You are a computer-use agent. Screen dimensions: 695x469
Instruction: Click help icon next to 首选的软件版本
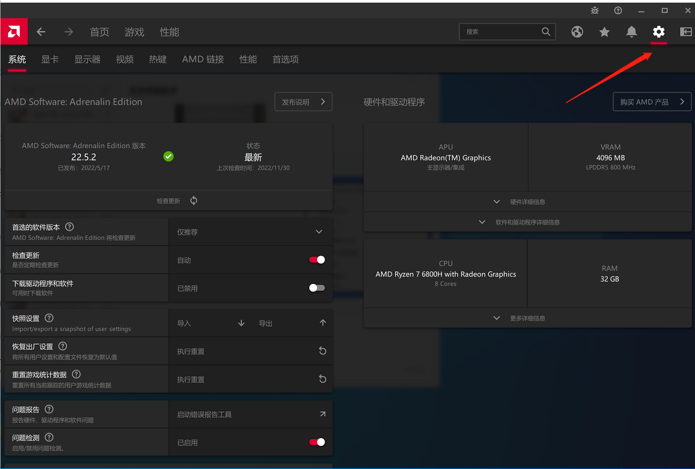coord(69,227)
